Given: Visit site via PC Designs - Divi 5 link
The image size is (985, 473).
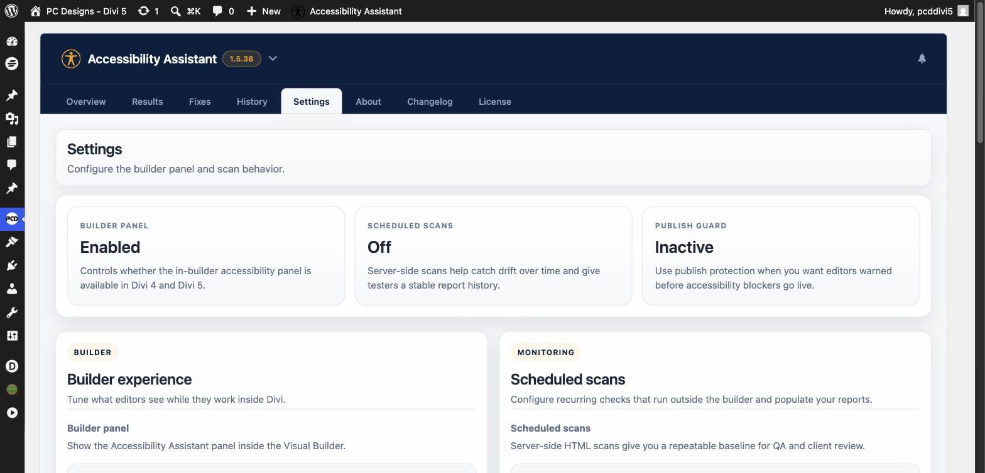Looking at the screenshot, I should [78, 11].
